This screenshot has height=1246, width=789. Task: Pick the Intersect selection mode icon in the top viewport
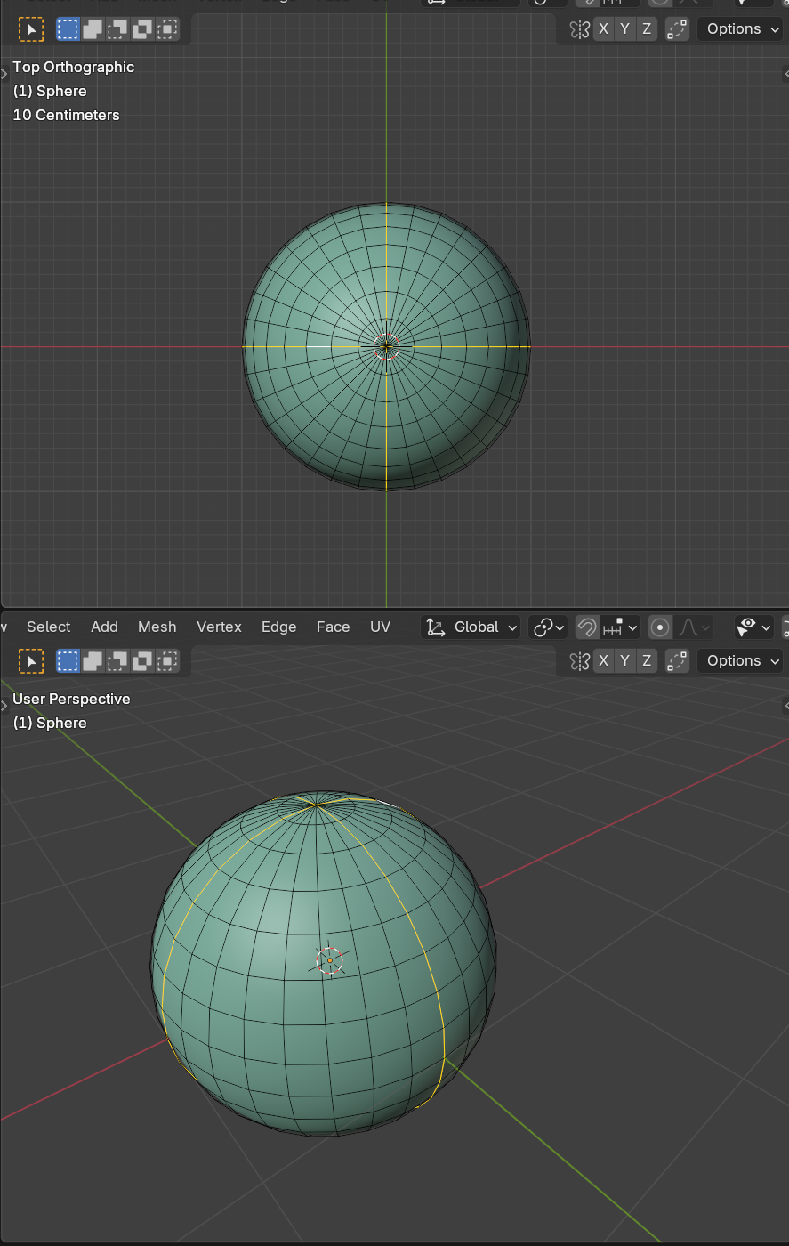pyautogui.click(x=167, y=29)
